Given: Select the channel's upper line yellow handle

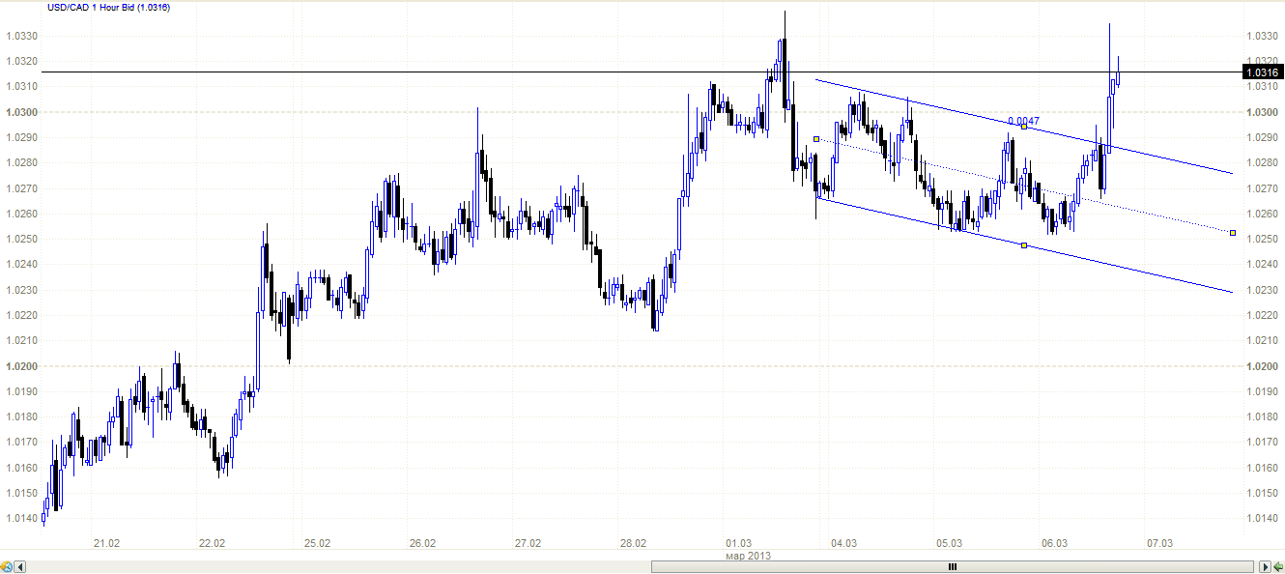Looking at the screenshot, I should [1024, 127].
